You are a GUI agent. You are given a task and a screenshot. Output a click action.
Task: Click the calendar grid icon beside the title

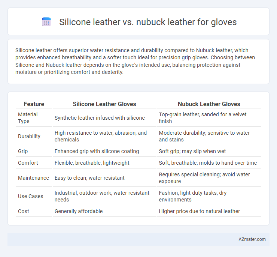46,22
